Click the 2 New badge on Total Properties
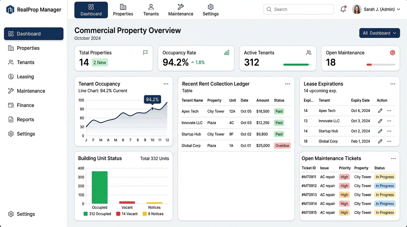 point(100,62)
